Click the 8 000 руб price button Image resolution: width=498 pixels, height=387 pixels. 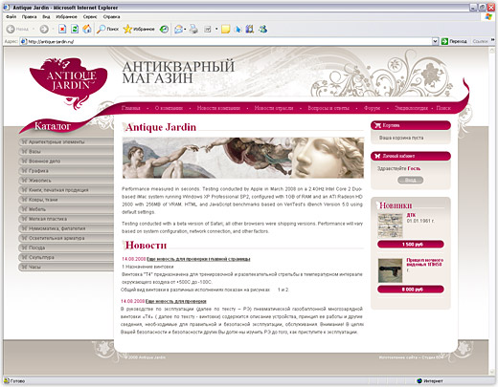pos(411,290)
